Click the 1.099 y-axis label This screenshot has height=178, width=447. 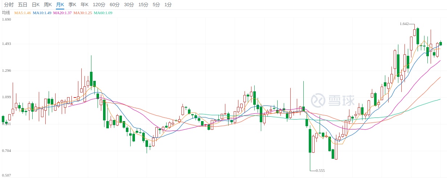tap(7, 98)
